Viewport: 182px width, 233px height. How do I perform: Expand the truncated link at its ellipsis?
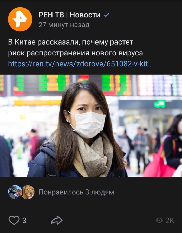(151, 64)
